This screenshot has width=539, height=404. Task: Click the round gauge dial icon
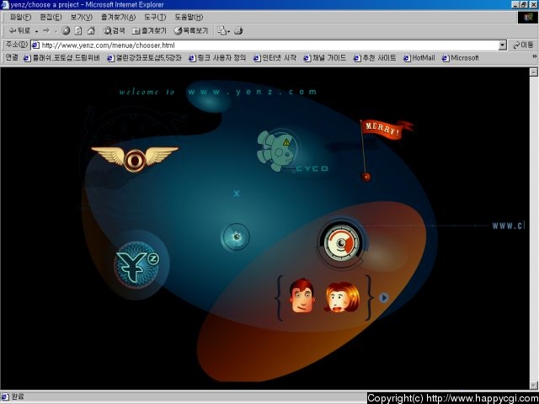tap(342, 243)
